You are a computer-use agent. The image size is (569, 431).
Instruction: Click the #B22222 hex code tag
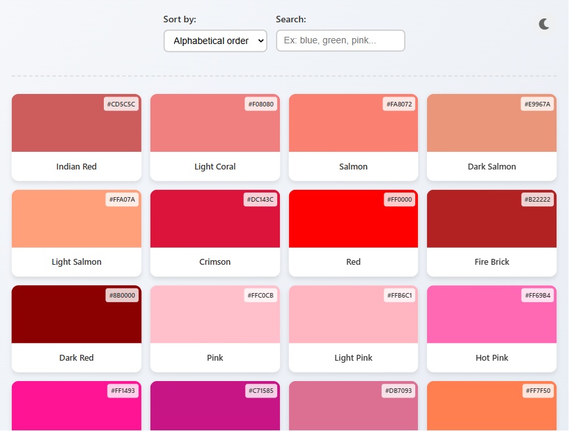[537, 199]
